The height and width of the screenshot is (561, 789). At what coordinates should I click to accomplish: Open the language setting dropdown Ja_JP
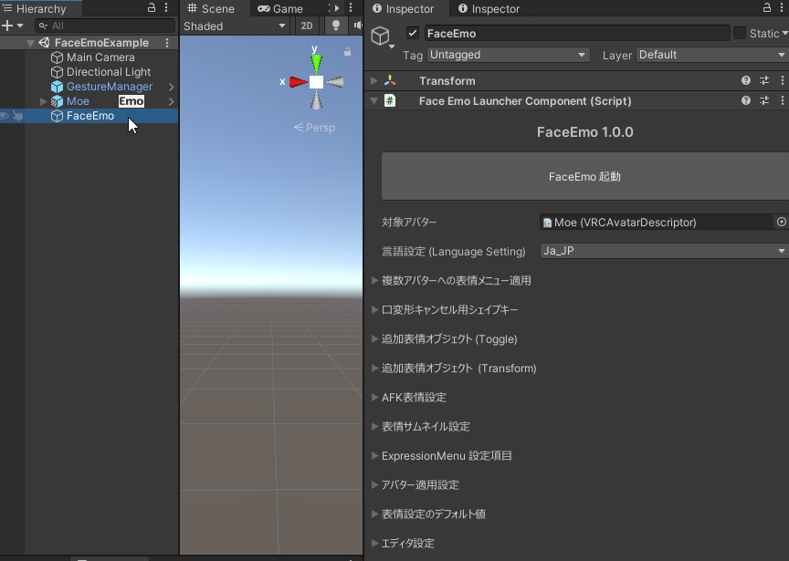(664, 251)
